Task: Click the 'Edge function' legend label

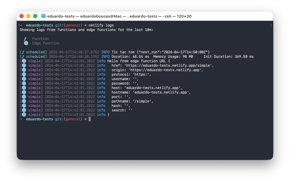Action: [46, 43]
